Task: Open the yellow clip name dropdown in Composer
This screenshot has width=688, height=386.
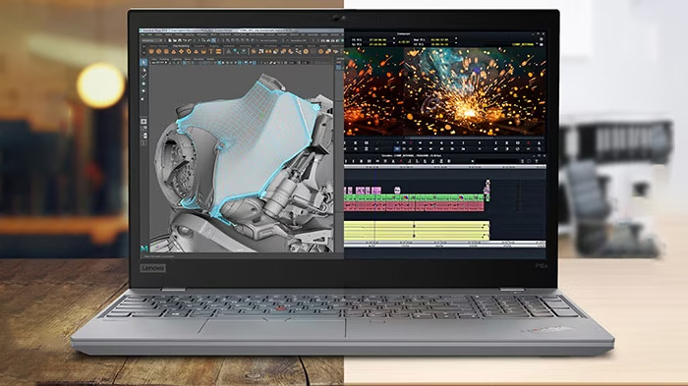Action: [x=523, y=44]
